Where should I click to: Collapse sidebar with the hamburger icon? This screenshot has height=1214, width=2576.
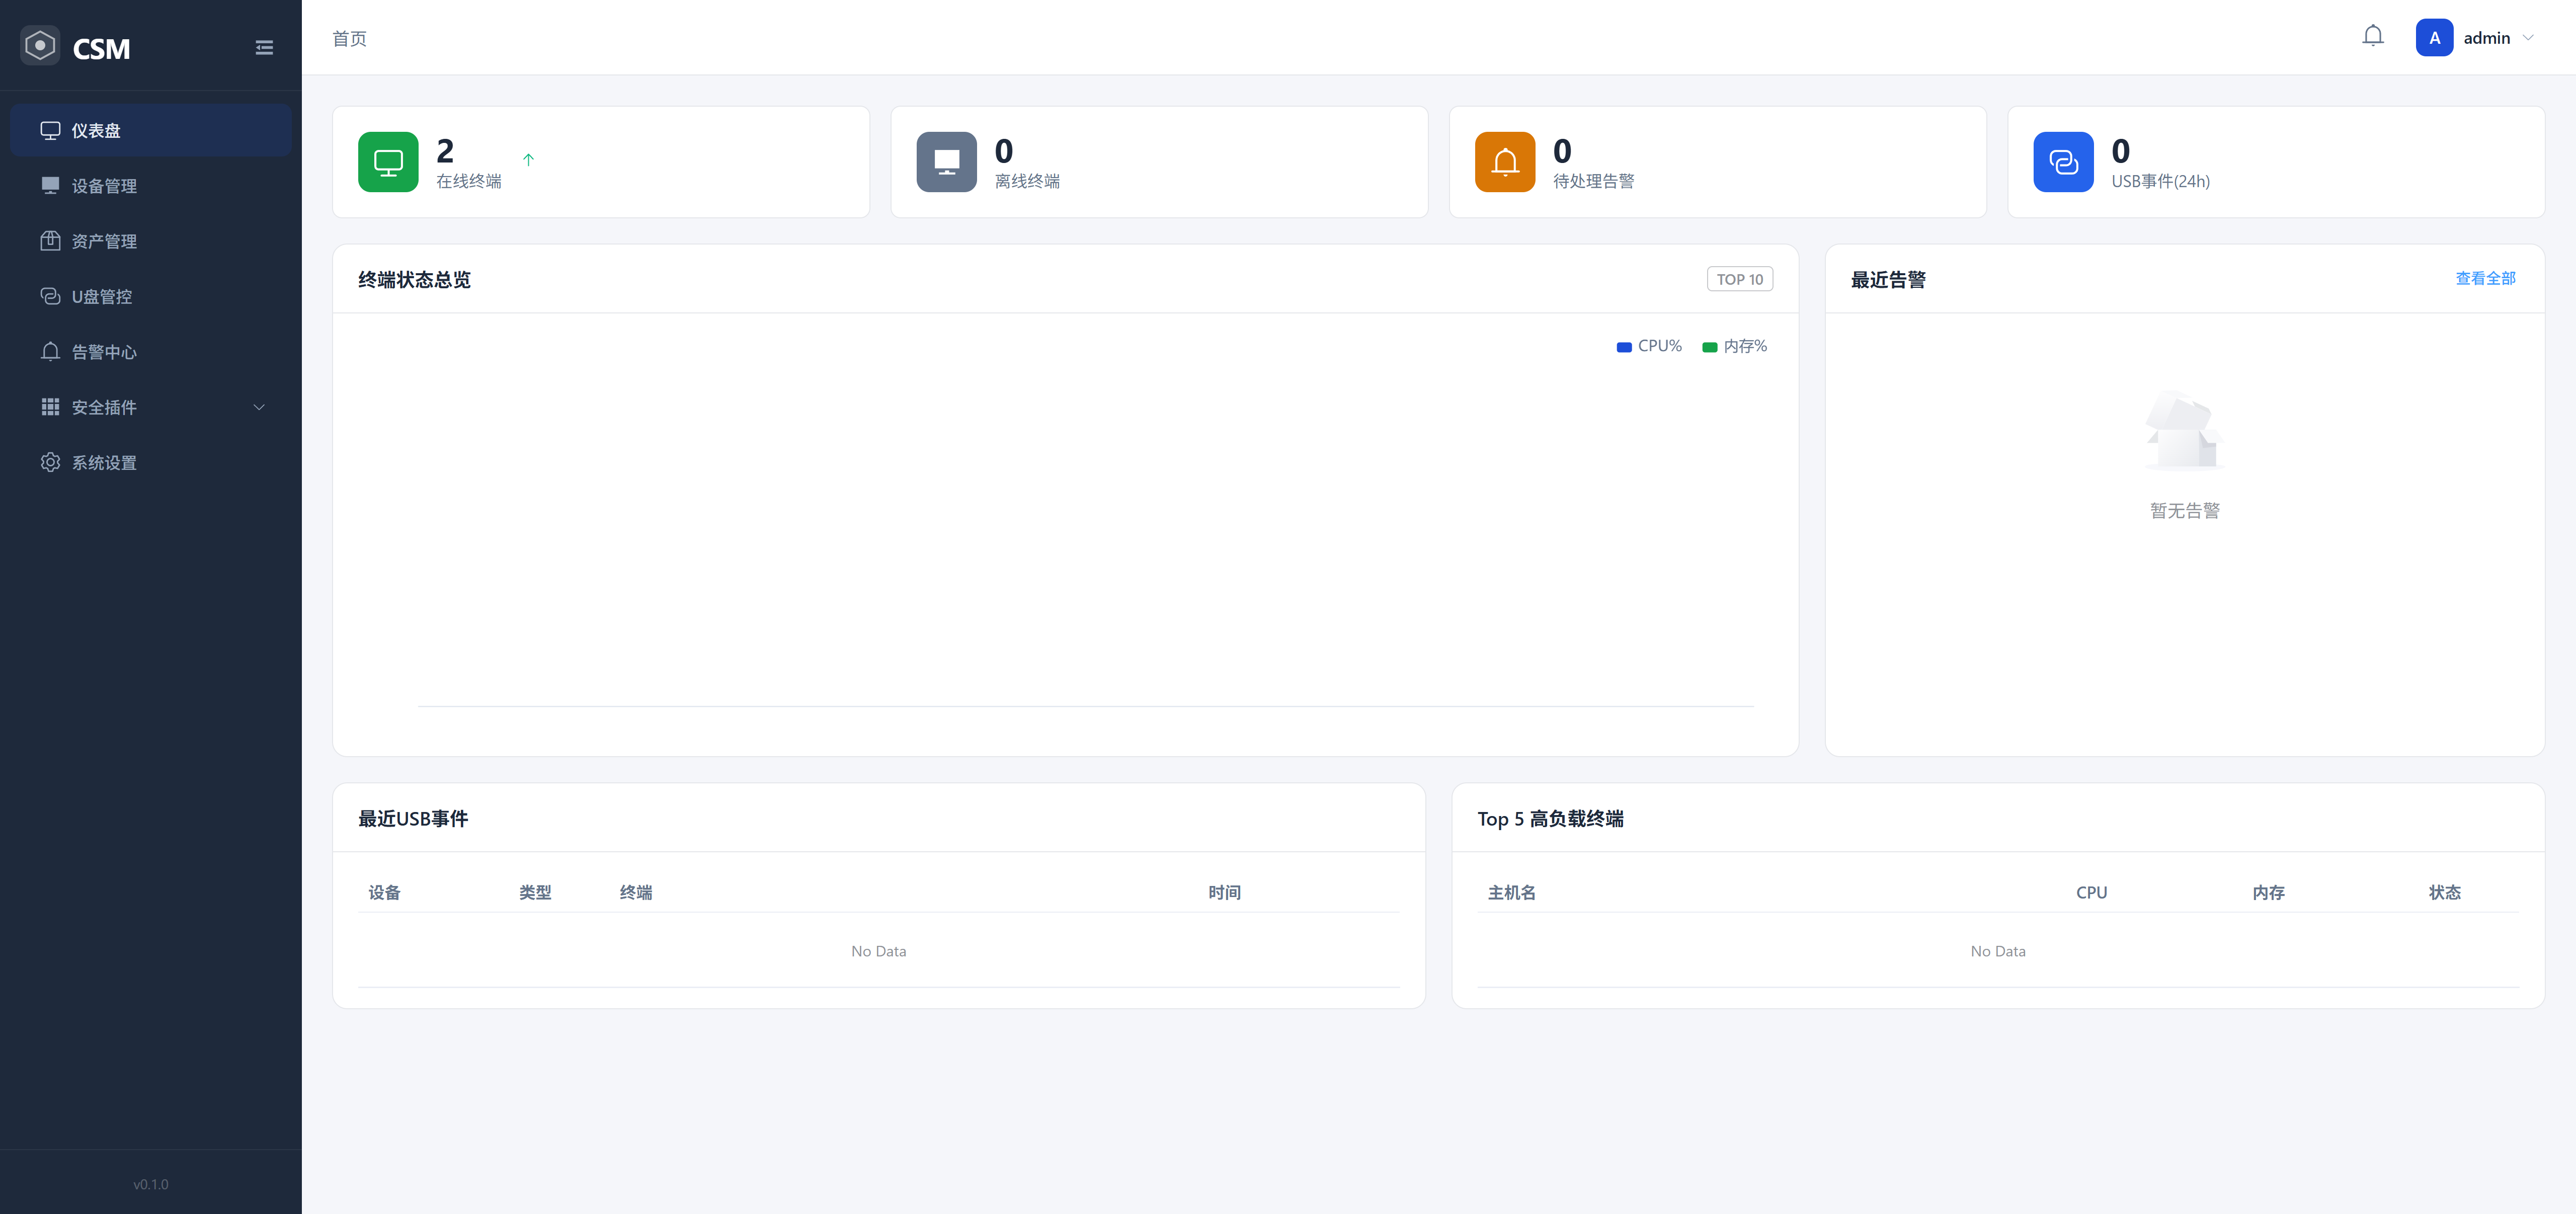pyautogui.click(x=264, y=48)
